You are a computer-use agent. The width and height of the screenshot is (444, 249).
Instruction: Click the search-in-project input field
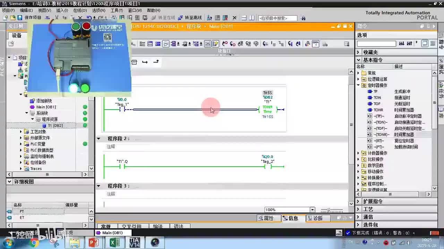278,18
